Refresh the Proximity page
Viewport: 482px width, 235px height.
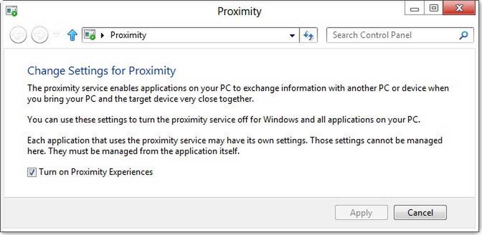pos(308,35)
